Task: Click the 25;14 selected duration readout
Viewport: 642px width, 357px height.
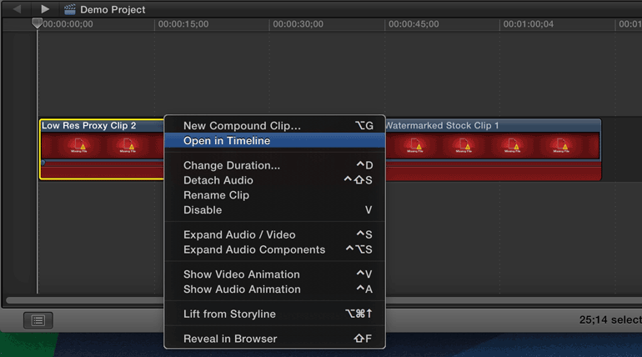Action: tap(610, 319)
